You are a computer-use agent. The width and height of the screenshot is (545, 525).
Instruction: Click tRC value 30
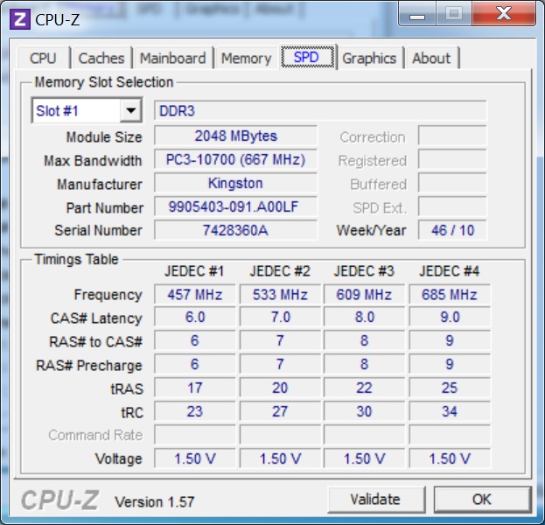[364, 411]
